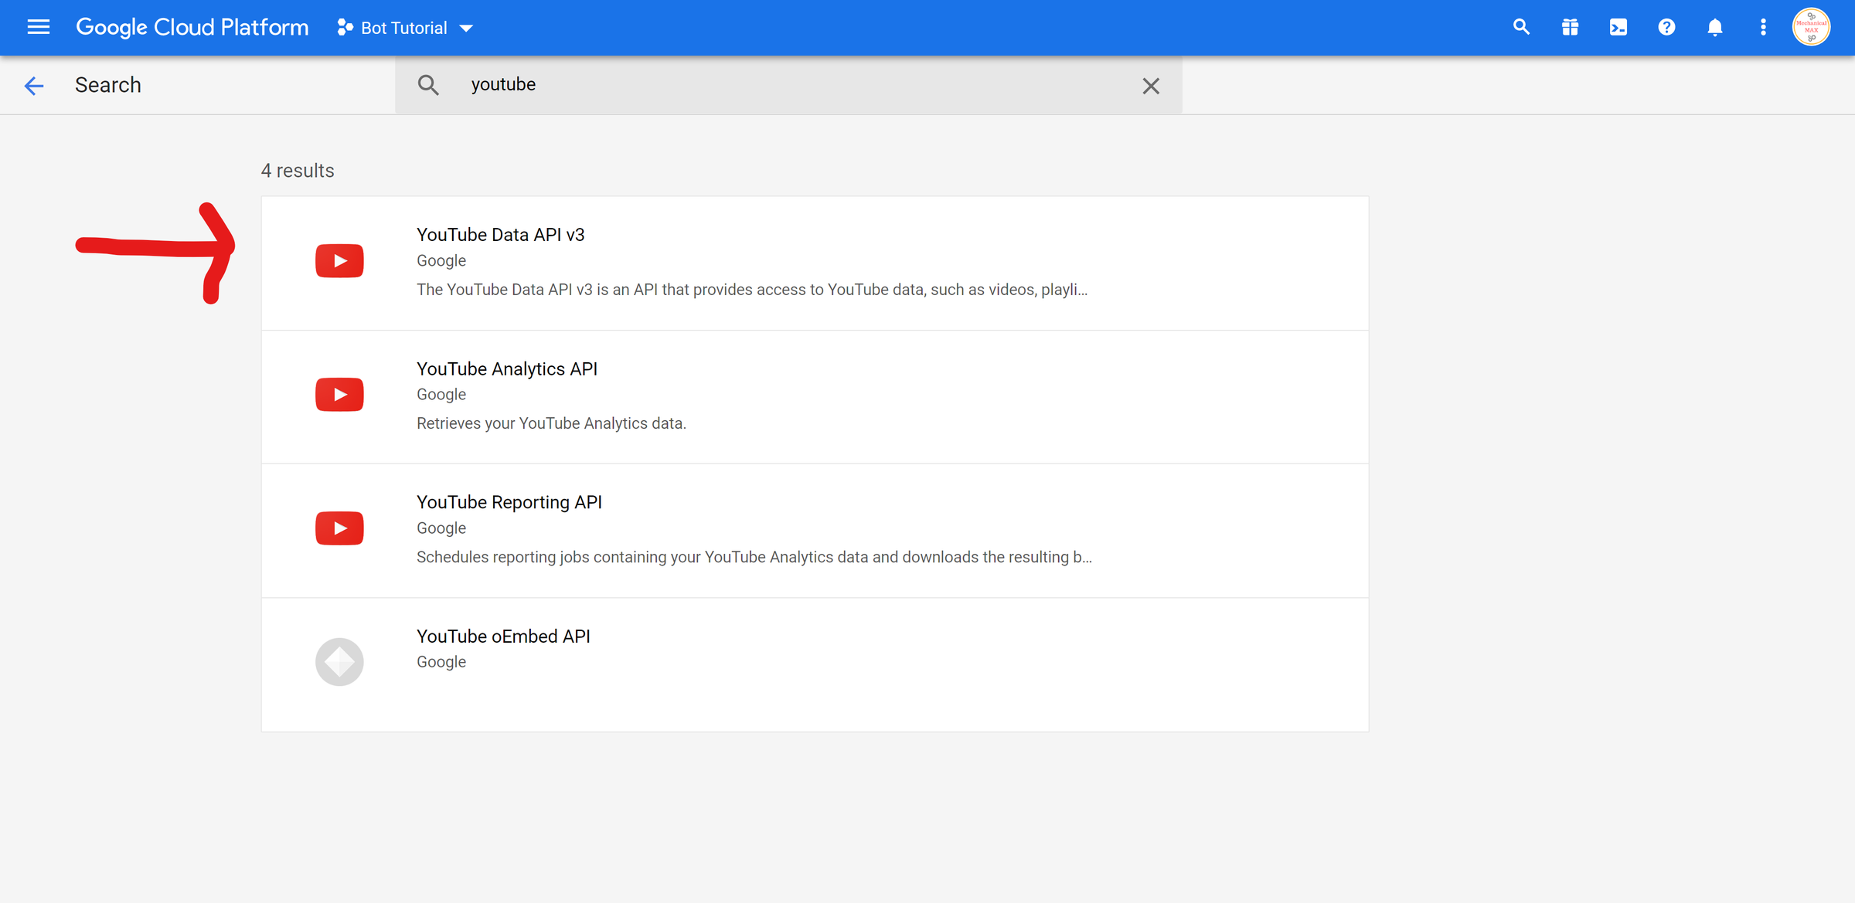Viewport: 1855px width, 903px height.
Task: Open YouTube Data API v3 result
Action: click(500, 235)
